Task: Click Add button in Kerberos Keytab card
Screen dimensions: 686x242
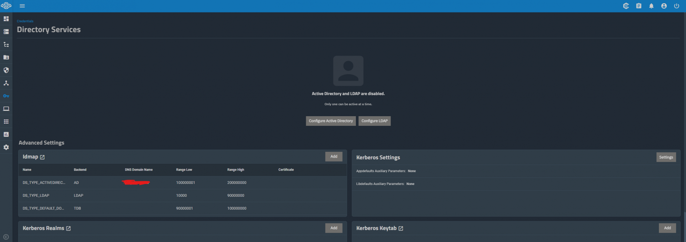Action: point(667,228)
